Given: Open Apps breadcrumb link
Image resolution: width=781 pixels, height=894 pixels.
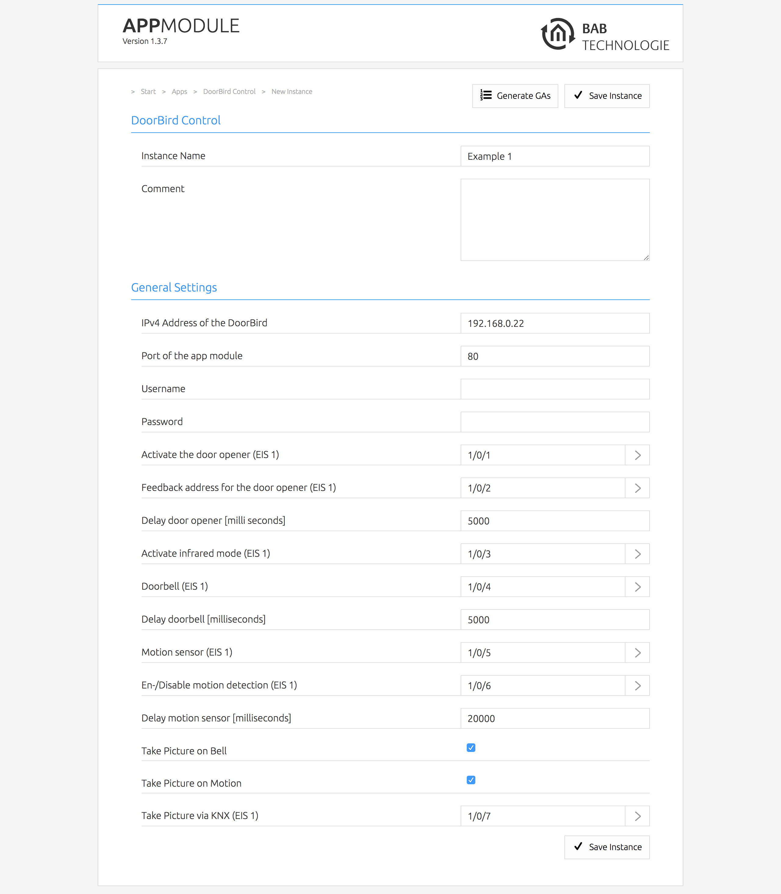Looking at the screenshot, I should click(x=179, y=91).
